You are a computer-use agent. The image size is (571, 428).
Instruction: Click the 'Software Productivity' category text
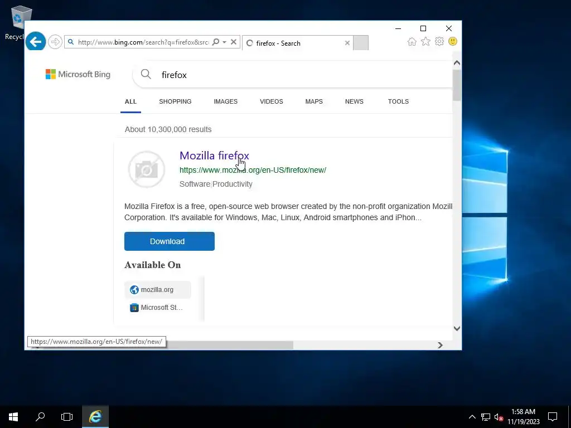pos(216,184)
